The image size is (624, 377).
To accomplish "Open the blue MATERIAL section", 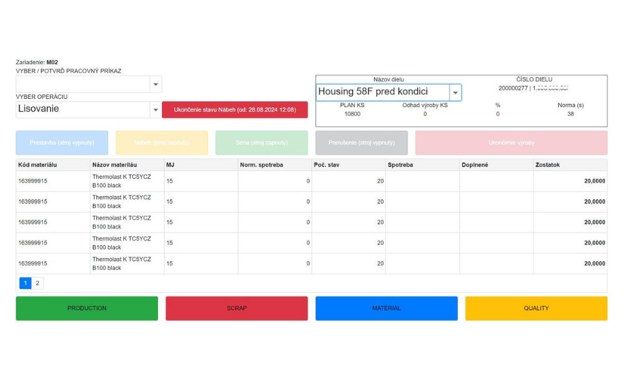I will pos(386,308).
